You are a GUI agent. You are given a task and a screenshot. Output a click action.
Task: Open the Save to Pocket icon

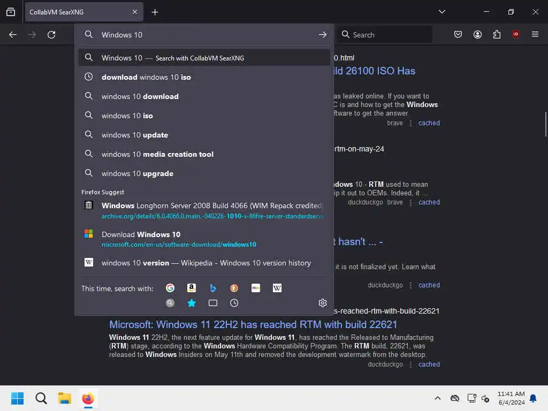(458, 34)
